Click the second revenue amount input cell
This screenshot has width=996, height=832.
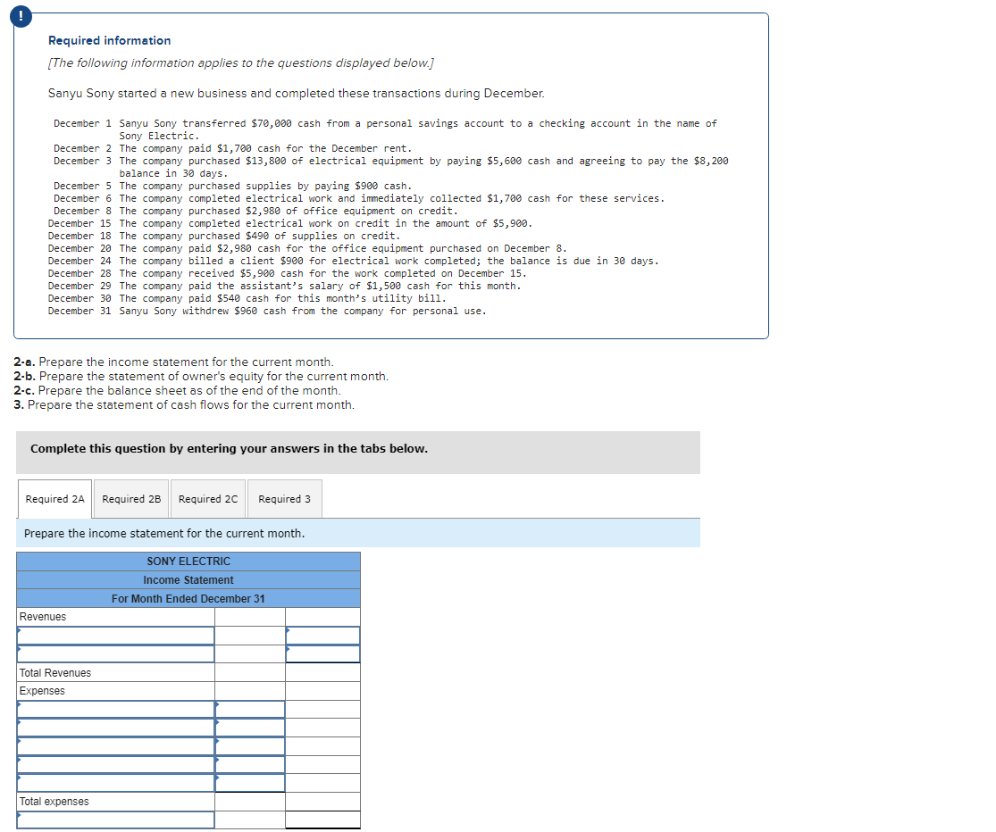(x=322, y=653)
